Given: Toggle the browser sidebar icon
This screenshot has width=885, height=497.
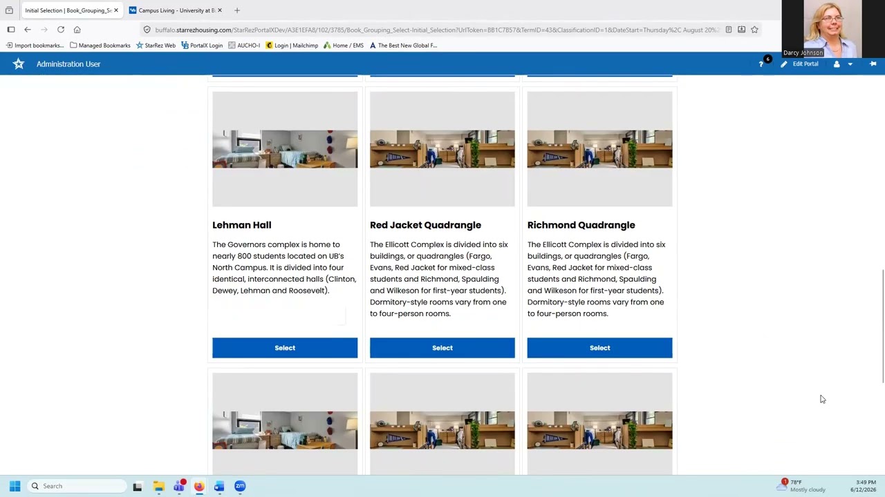Looking at the screenshot, I should coord(11,30).
